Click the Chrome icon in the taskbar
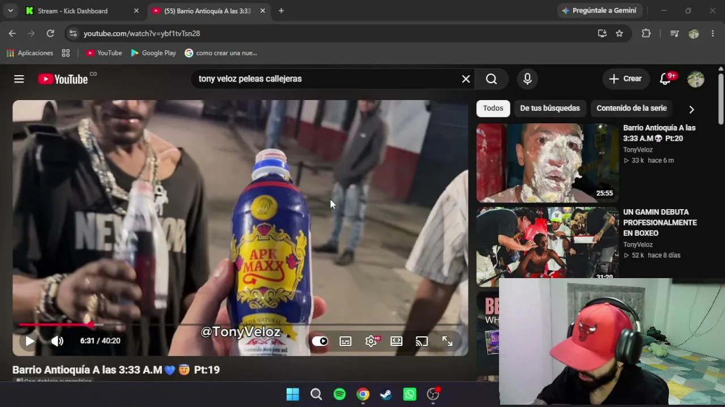725x407 pixels. pyautogui.click(x=363, y=395)
